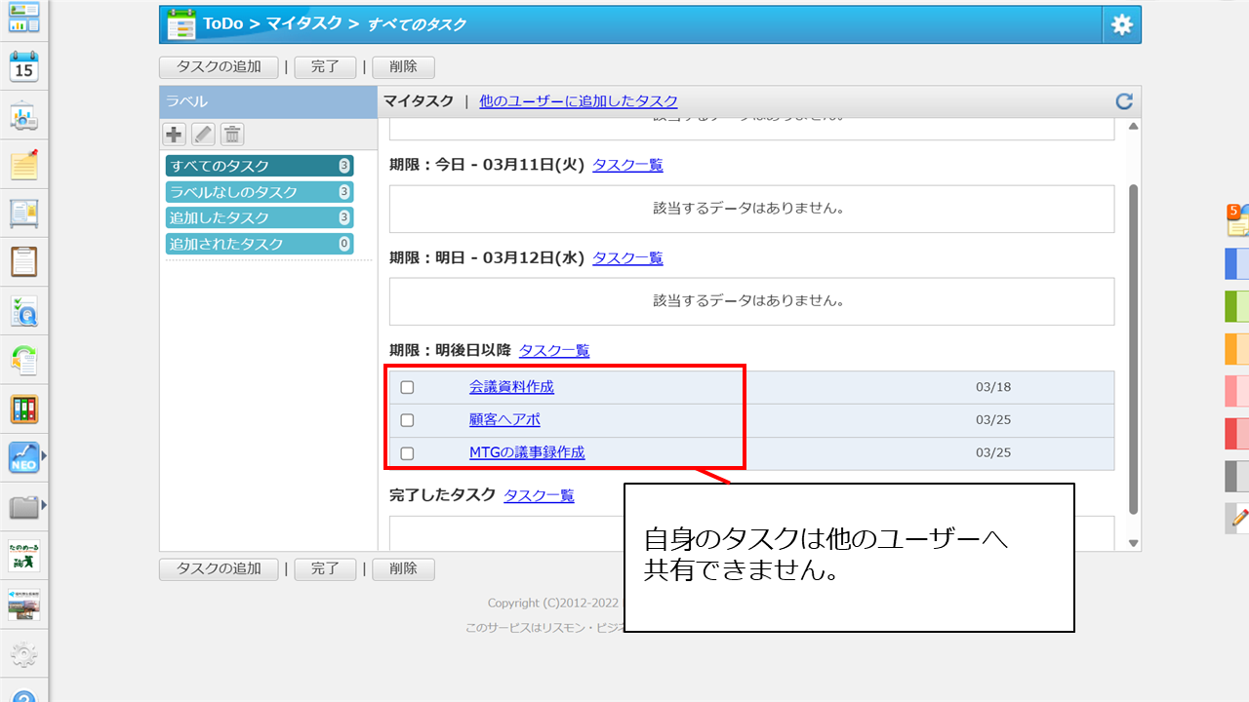Click the 03/25 due date of 顧客へアポ

993,420
